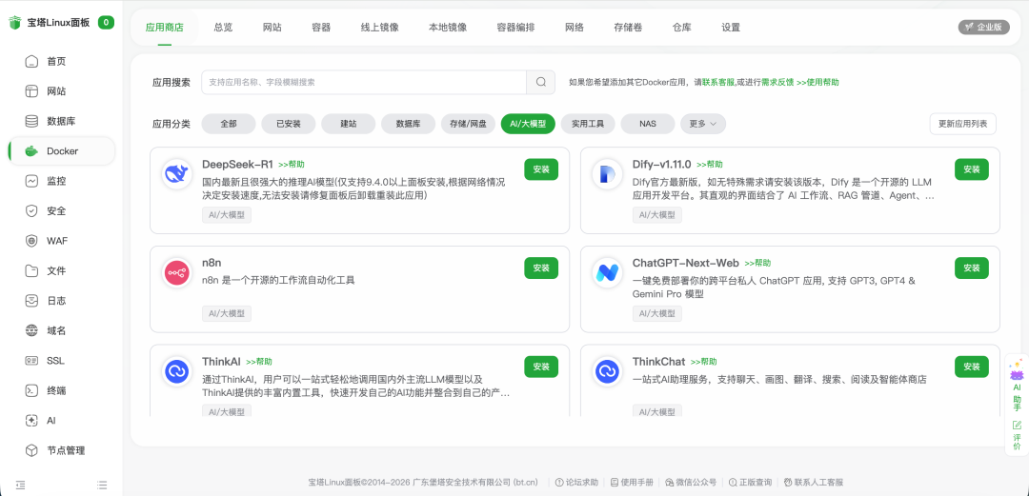This screenshot has height=496, width=1029.
Task: Click the 首页 home icon in sidebar
Action: click(x=31, y=62)
